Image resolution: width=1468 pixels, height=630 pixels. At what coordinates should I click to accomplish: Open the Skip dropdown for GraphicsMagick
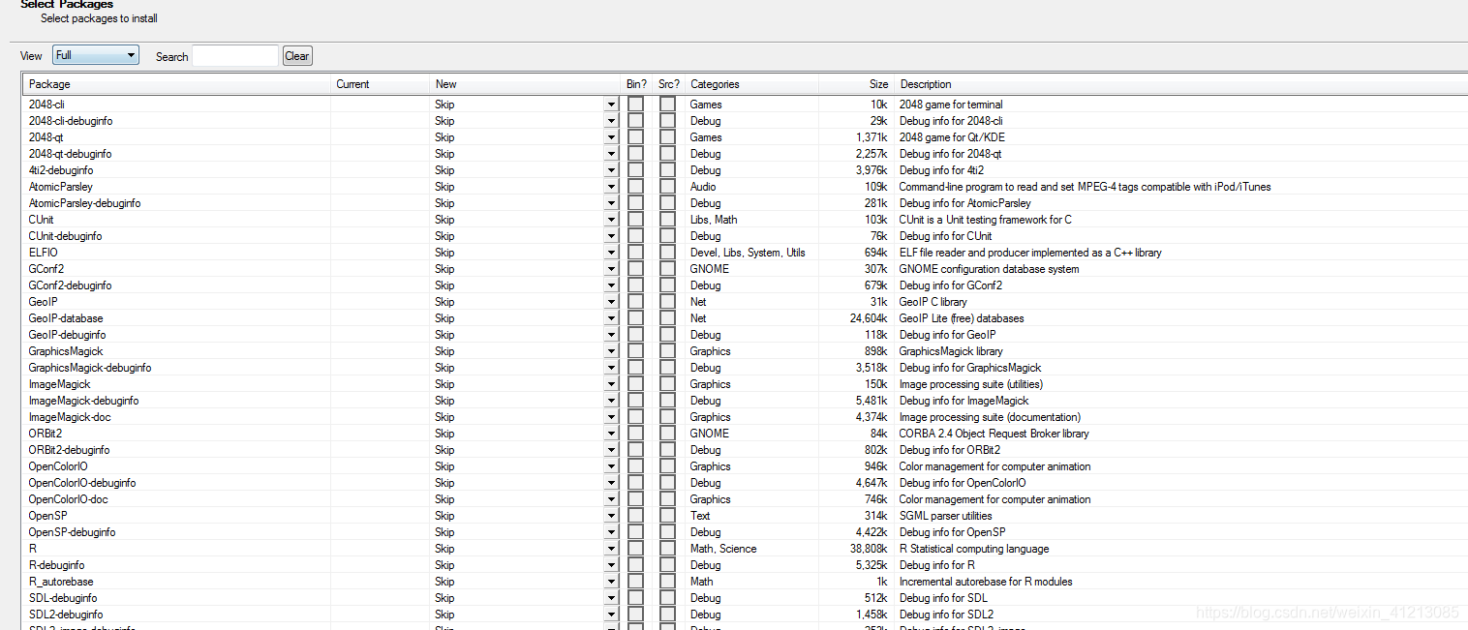click(611, 351)
